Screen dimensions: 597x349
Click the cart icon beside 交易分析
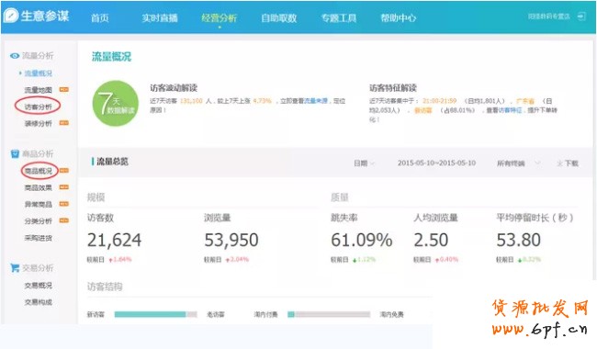(x=15, y=268)
